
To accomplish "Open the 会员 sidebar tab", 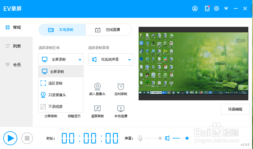I will (16, 65).
